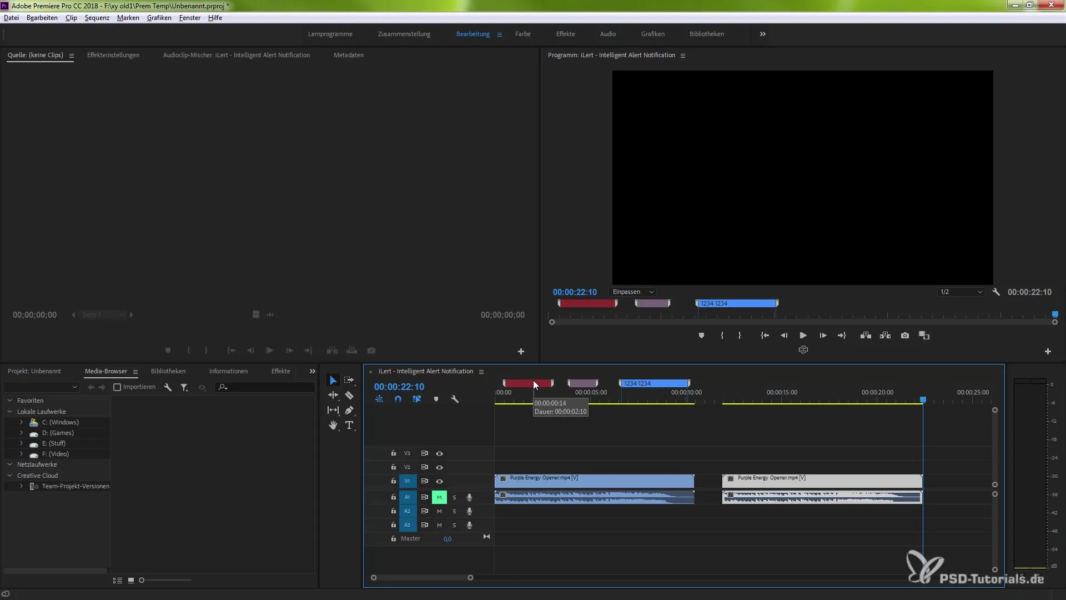
Task: Step forward one frame in Program monitor
Action: (x=823, y=336)
